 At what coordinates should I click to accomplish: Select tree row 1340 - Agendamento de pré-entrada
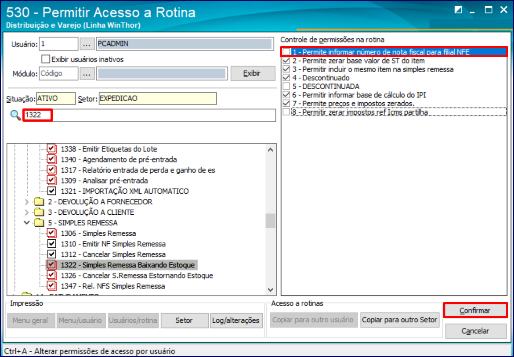[x=119, y=159]
